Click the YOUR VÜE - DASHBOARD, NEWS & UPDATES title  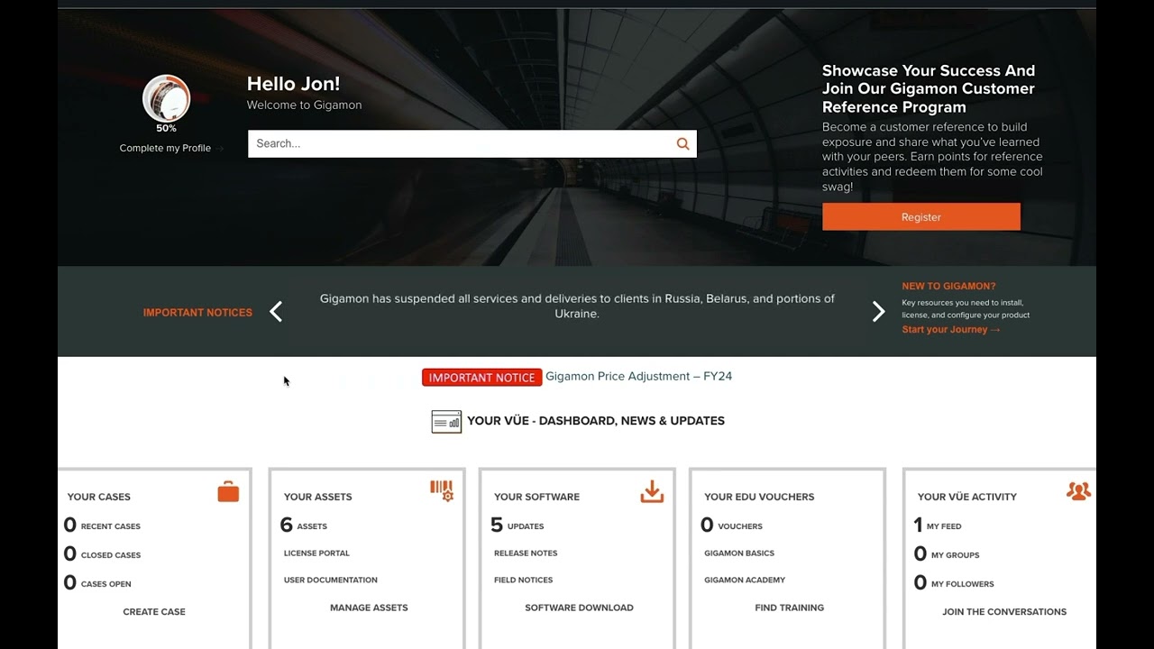click(x=596, y=421)
